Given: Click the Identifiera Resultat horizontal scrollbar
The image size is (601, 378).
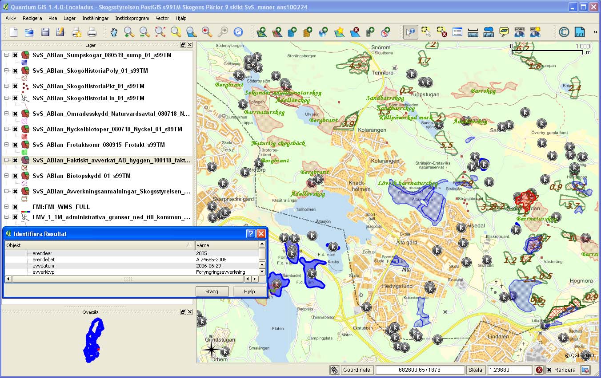Looking at the screenshot, I should pyautogui.click(x=132, y=279).
